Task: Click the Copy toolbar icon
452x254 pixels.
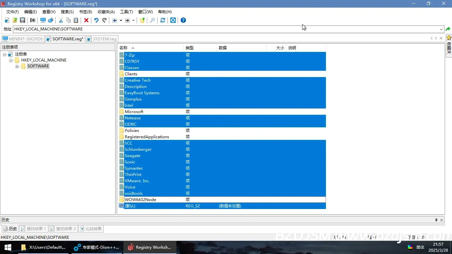Action: click(x=68, y=20)
